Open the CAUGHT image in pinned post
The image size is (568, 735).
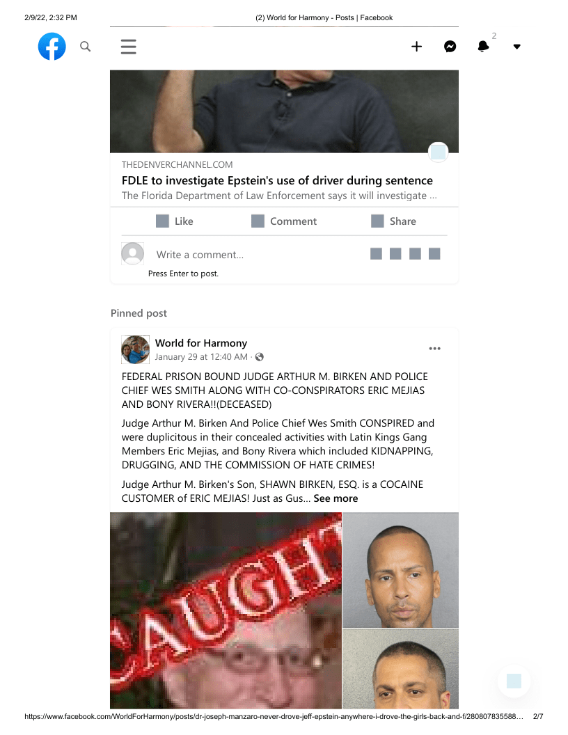[x=226, y=610]
